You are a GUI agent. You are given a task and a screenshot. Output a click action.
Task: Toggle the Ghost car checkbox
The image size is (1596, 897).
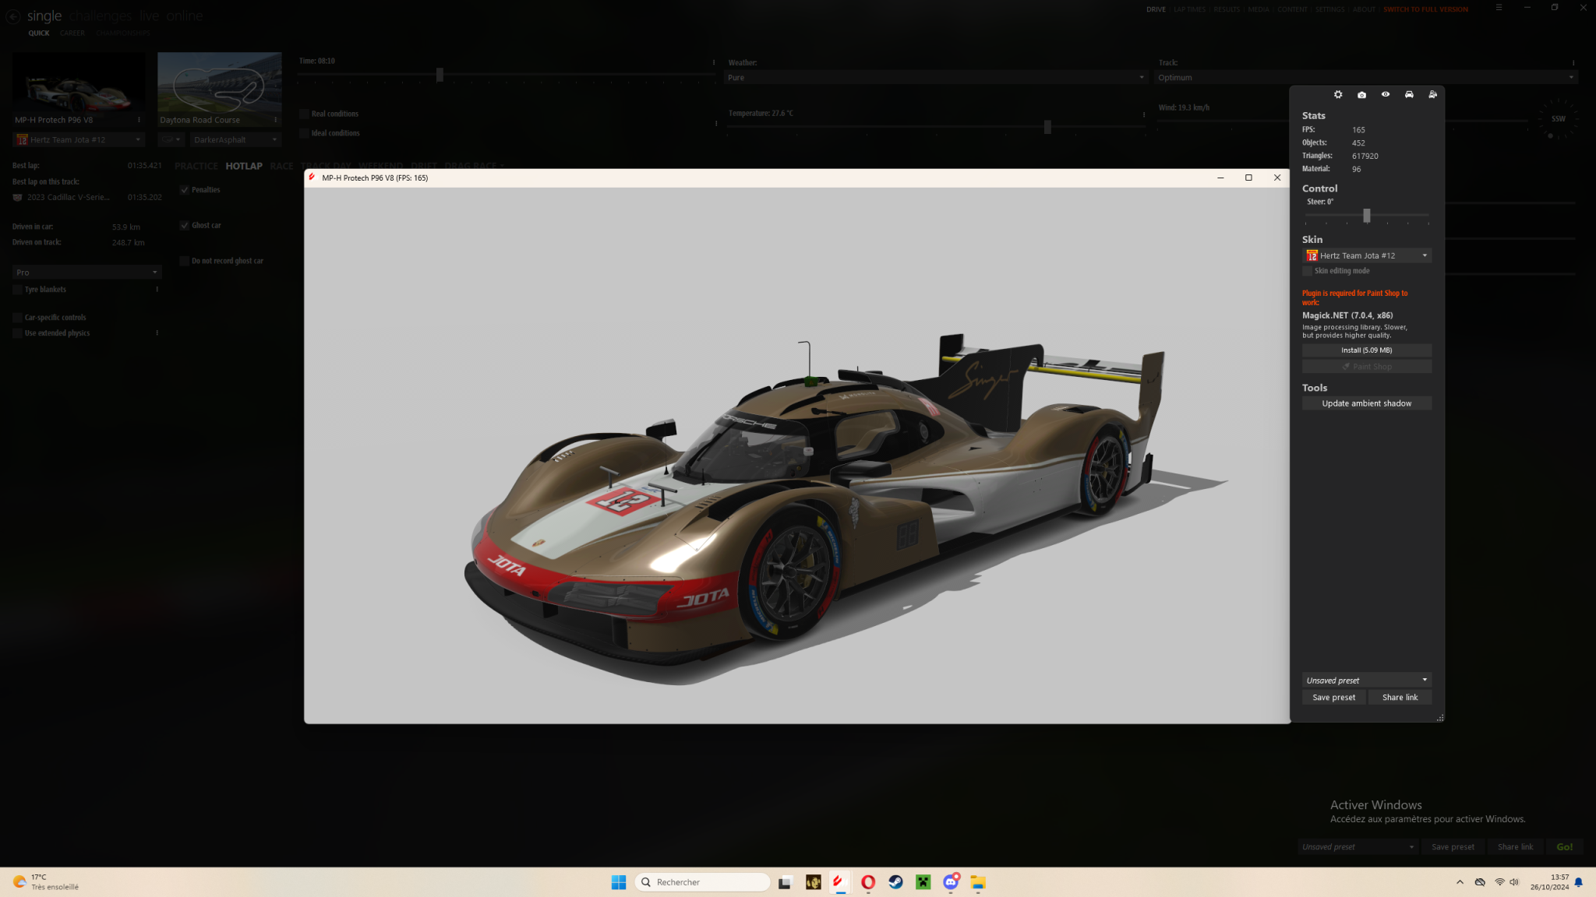pos(185,226)
